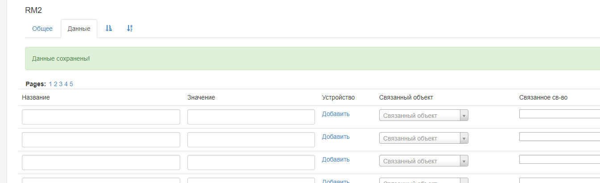This screenshot has height=183, width=600.
Task: Select the Данные tab
Action: pos(79,29)
